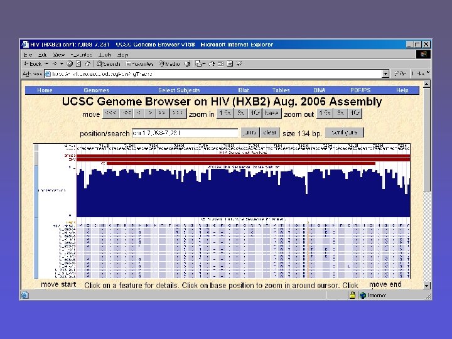
Task: Click the vertical scrollbar thumb
Action: coord(427,139)
